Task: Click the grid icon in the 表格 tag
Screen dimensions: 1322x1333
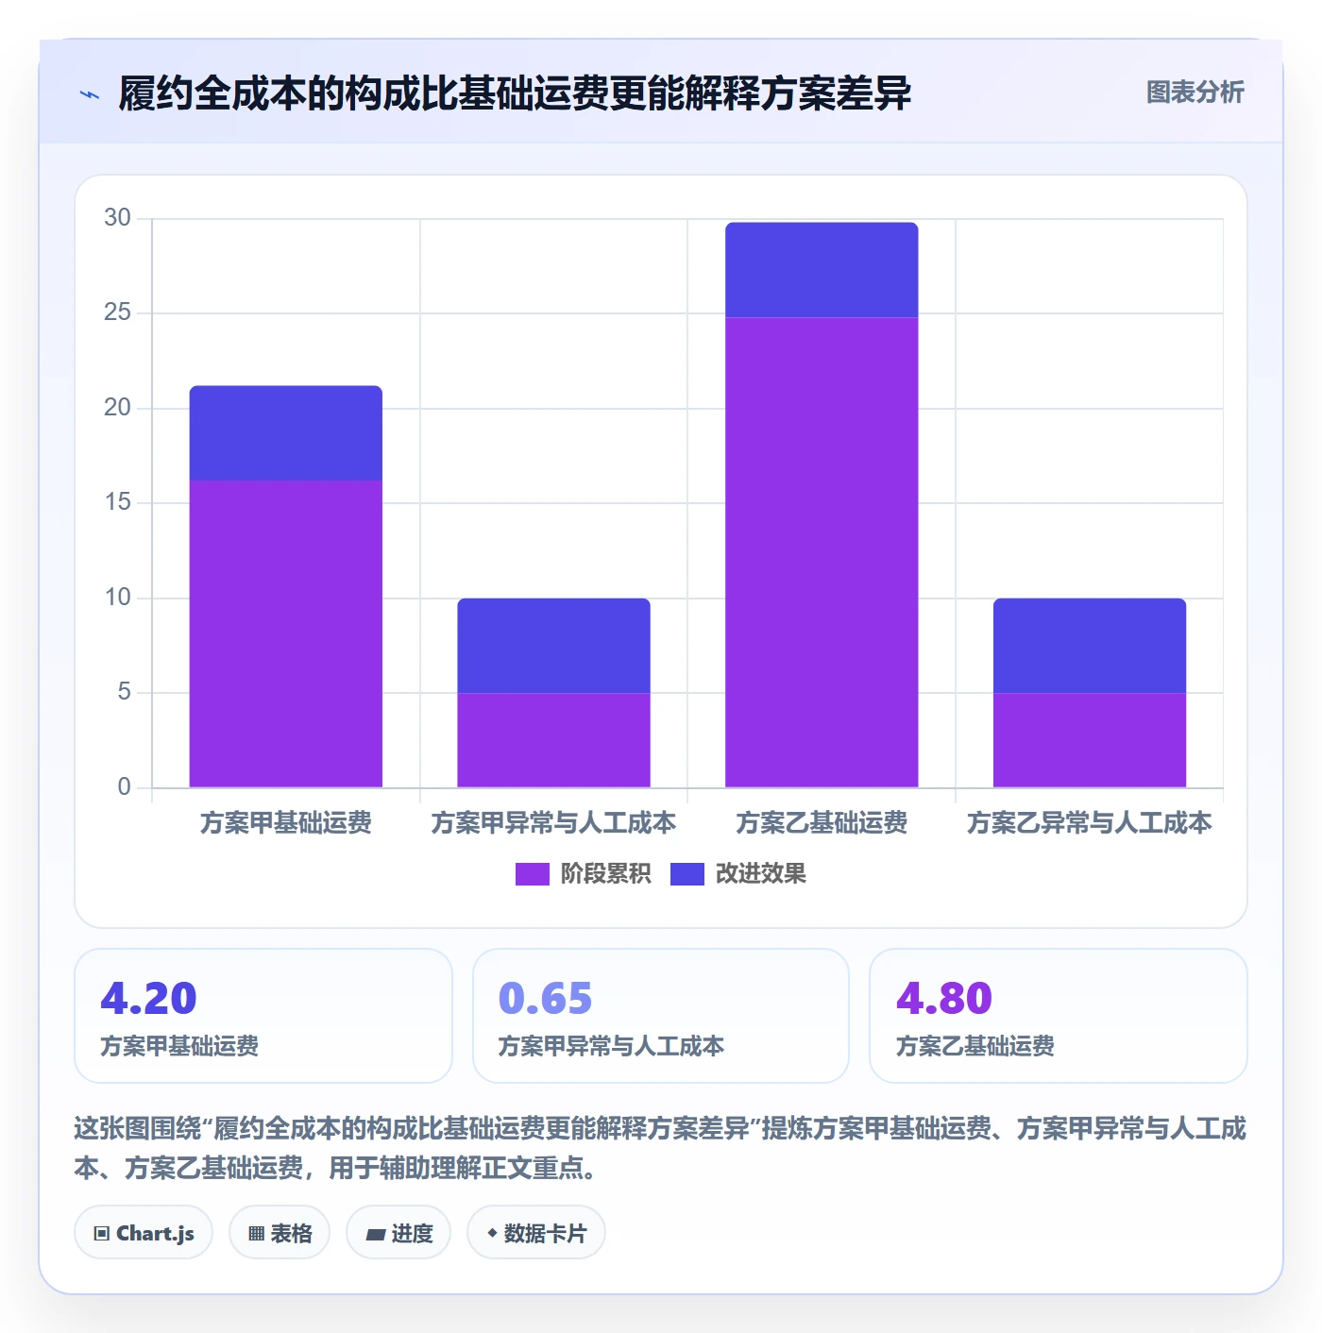Action: (256, 1234)
